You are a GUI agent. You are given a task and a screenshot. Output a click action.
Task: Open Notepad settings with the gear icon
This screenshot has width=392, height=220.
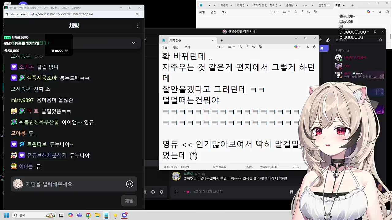[x=314, y=47]
